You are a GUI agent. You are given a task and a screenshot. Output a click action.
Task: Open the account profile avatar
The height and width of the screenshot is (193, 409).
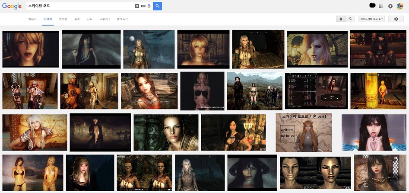click(400, 6)
